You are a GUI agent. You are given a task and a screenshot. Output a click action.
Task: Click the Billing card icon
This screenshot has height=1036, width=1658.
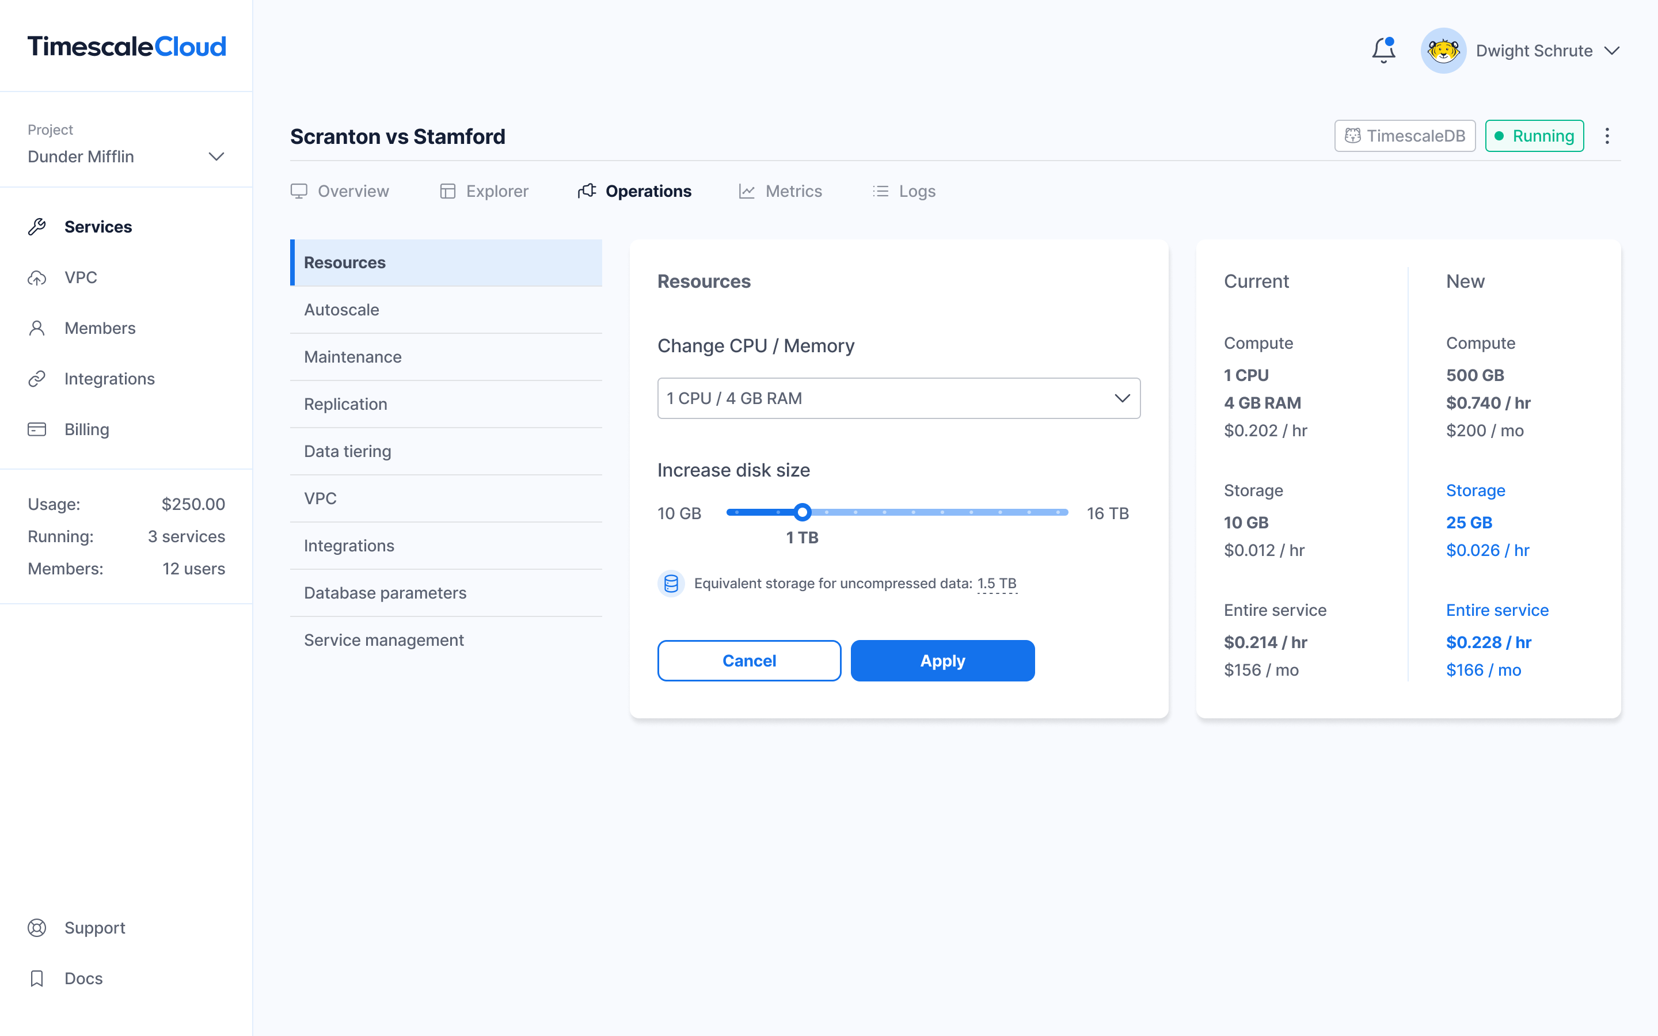(x=37, y=429)
